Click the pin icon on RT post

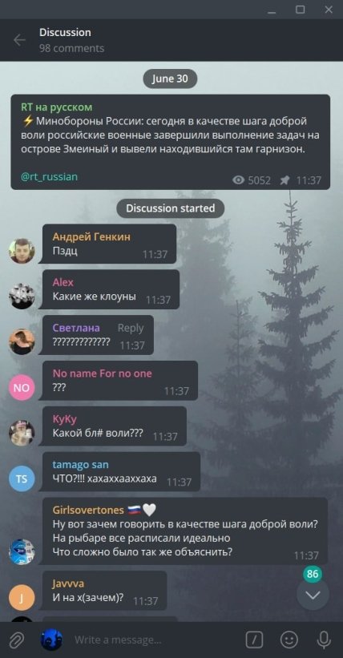[284, 180]
